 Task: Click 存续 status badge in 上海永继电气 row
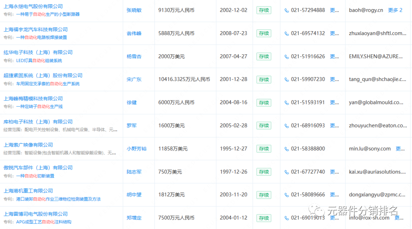[264, 10]
